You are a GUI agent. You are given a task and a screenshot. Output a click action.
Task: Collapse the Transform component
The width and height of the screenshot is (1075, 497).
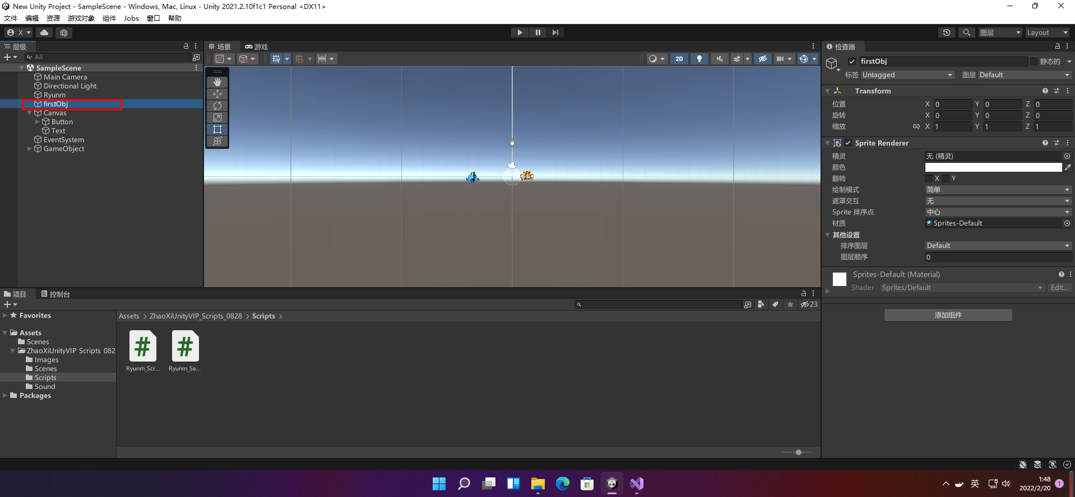coord(828,91)
